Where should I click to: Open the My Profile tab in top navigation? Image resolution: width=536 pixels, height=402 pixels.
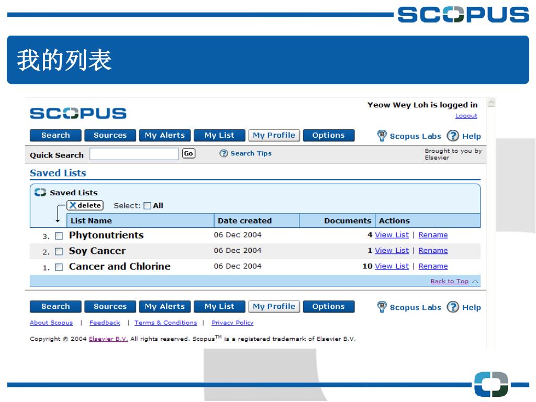coord(274,136)
